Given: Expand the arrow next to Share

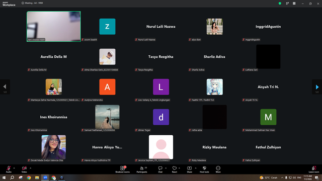Looking at the screenshot, I should click(x=196, y=168).
